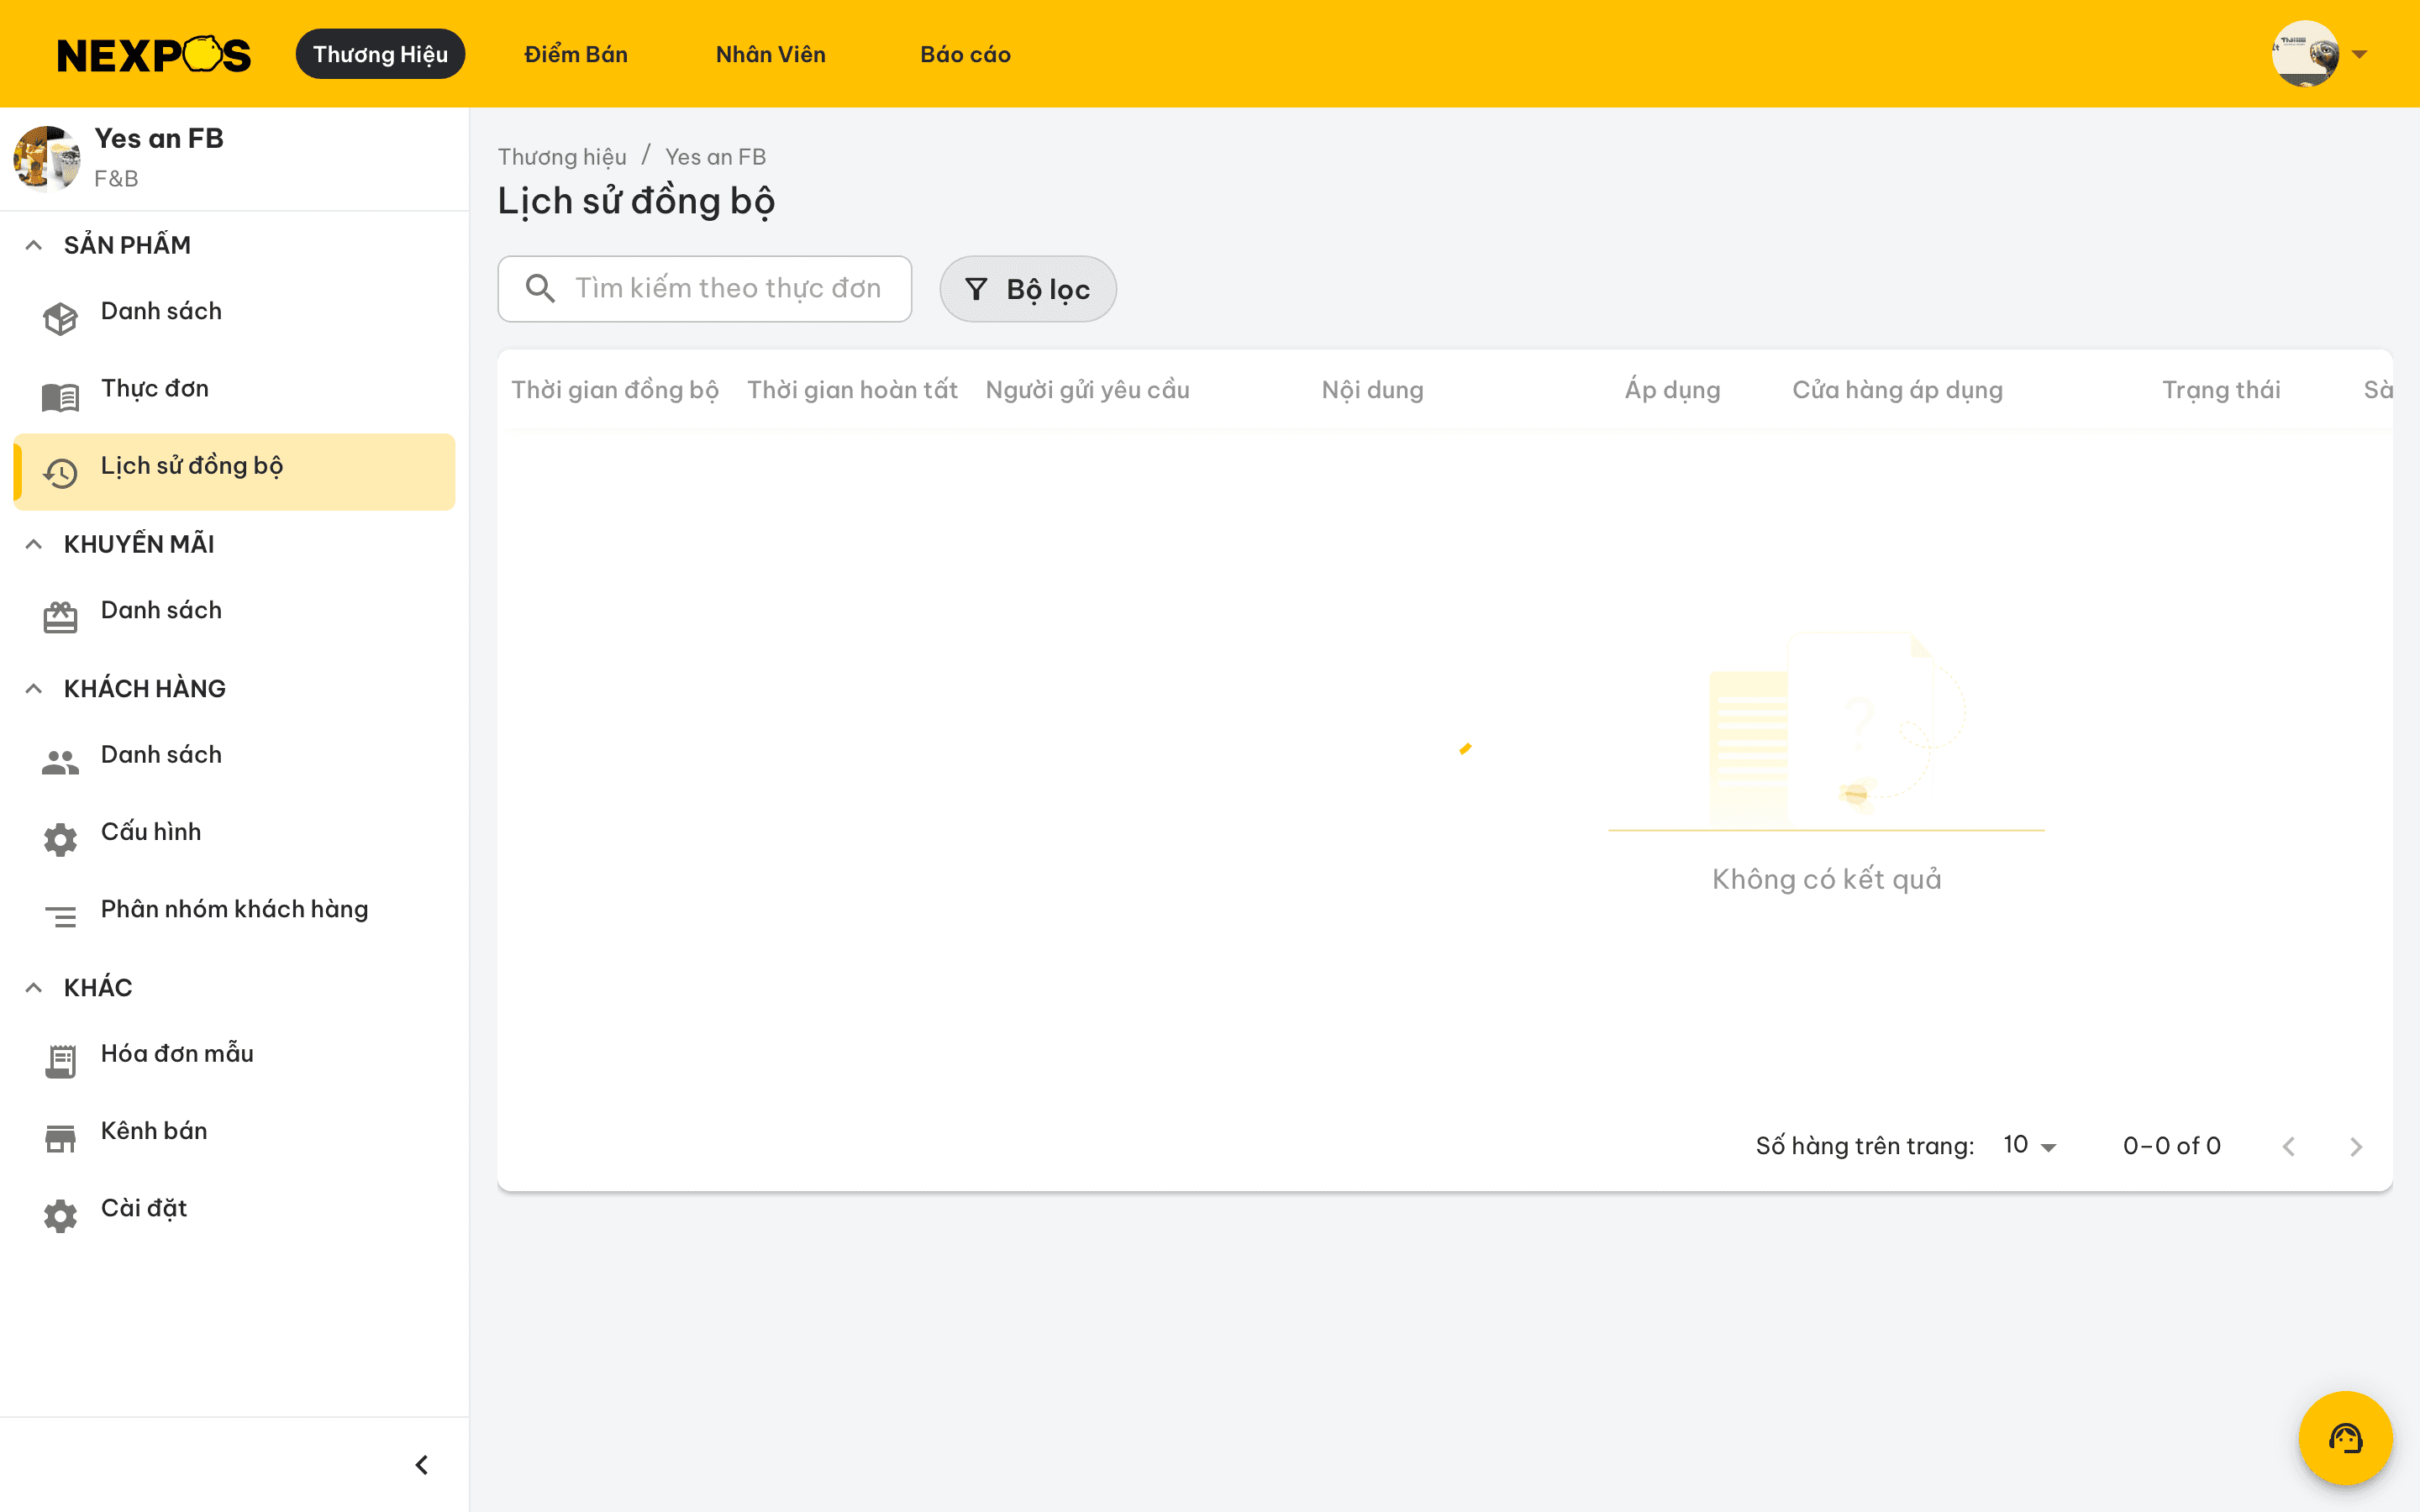Open Cài đặt sidebar item
The height and width of the screenshot is (1512, 2420).
[234, 1214]
